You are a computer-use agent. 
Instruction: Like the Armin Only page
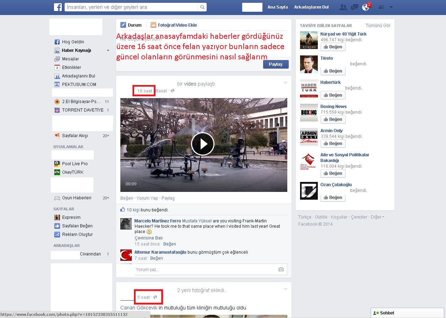pyautogui.click(x=333, y=144)
